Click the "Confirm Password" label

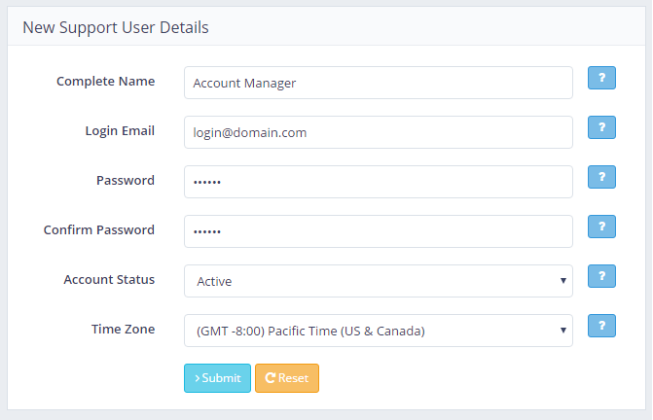pyautogui.click(x=99, y=230)
